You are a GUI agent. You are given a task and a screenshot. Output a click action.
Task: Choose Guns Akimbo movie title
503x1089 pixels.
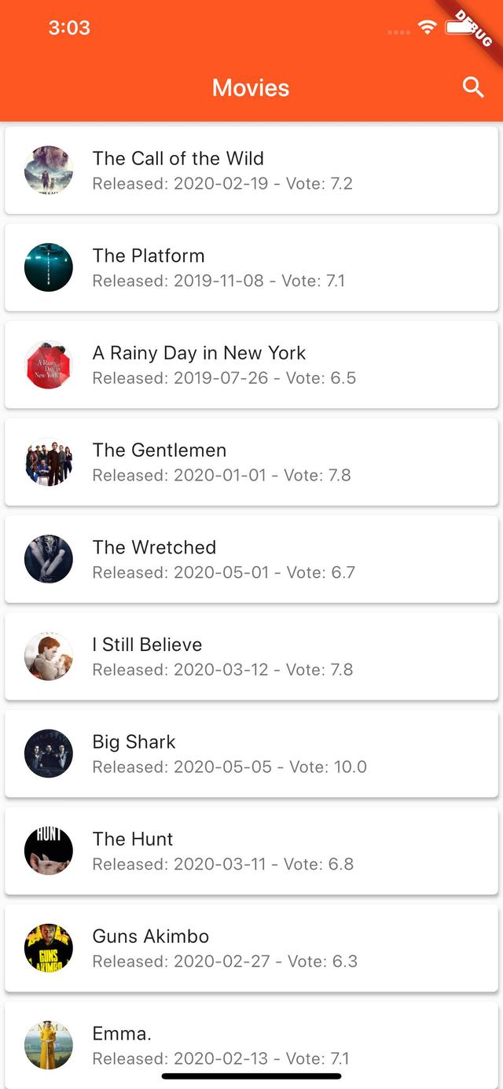[151, 936]
